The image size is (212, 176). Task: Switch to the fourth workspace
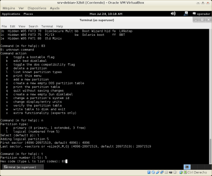pyautogui.click(x=208, y=167)
